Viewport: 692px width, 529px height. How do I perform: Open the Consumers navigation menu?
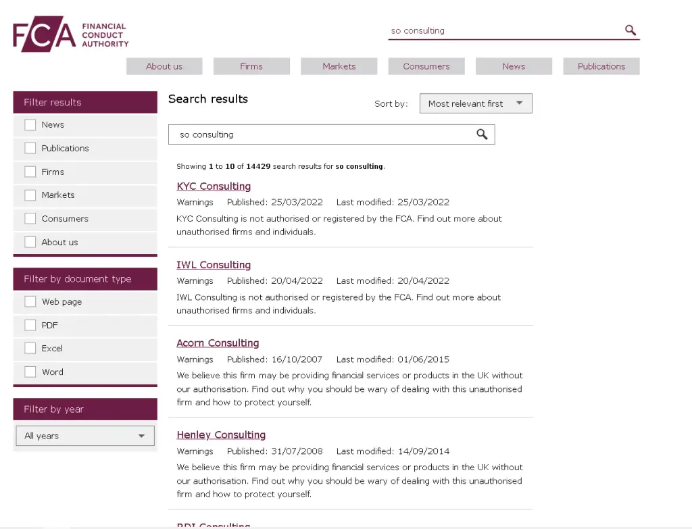[x=426, y=66]
